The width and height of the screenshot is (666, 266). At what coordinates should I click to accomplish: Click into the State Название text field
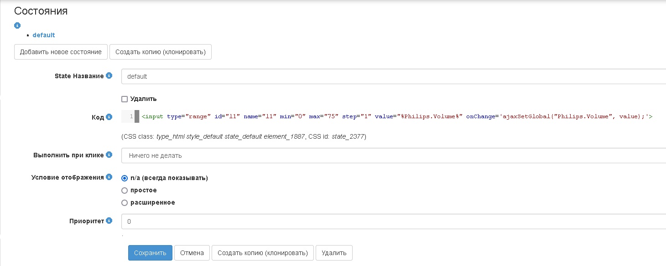pyautogui.click(x=392, y=76)
